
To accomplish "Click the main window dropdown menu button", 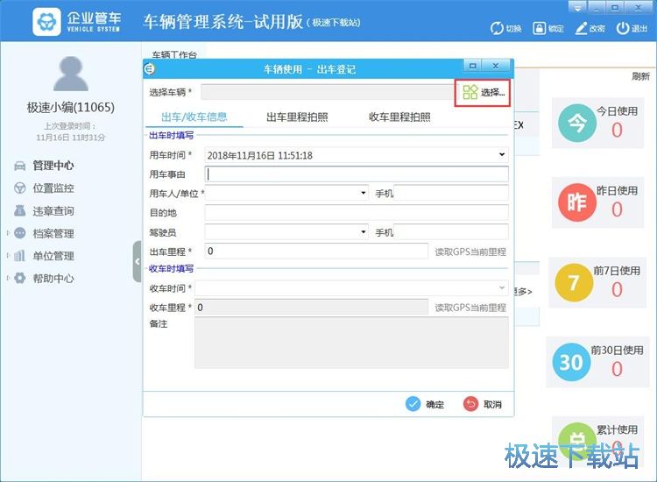I will 577,8.
